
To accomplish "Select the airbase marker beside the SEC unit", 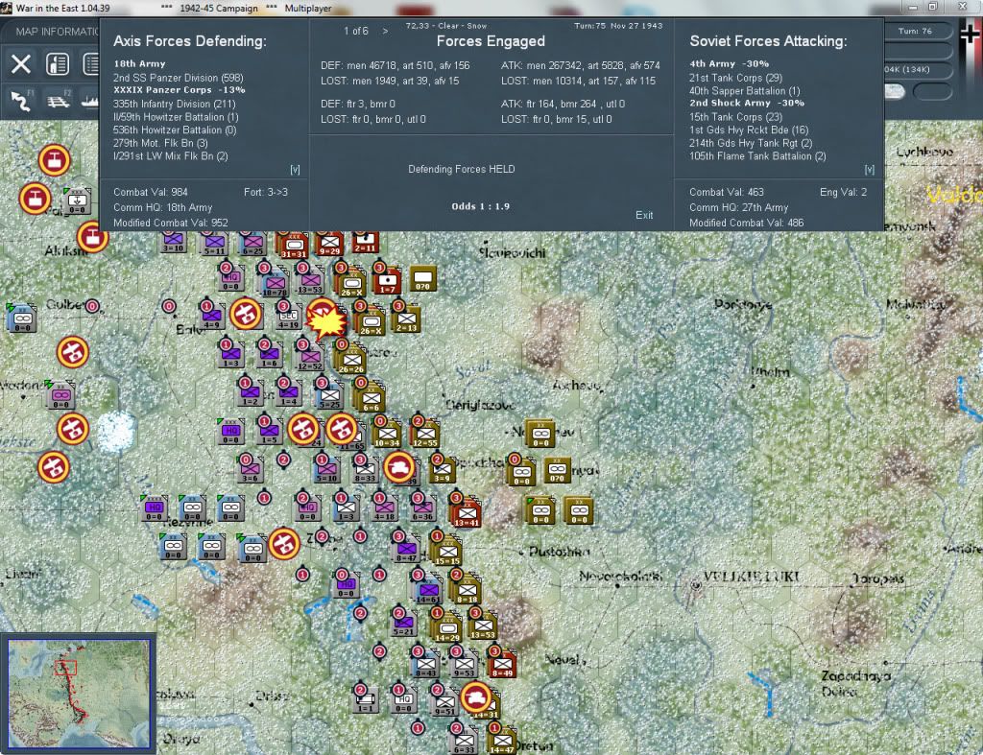I will pos(246,314).
